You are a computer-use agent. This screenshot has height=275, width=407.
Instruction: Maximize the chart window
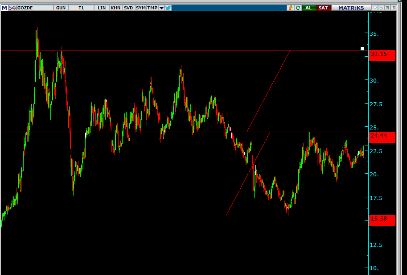tap(387, 8)
